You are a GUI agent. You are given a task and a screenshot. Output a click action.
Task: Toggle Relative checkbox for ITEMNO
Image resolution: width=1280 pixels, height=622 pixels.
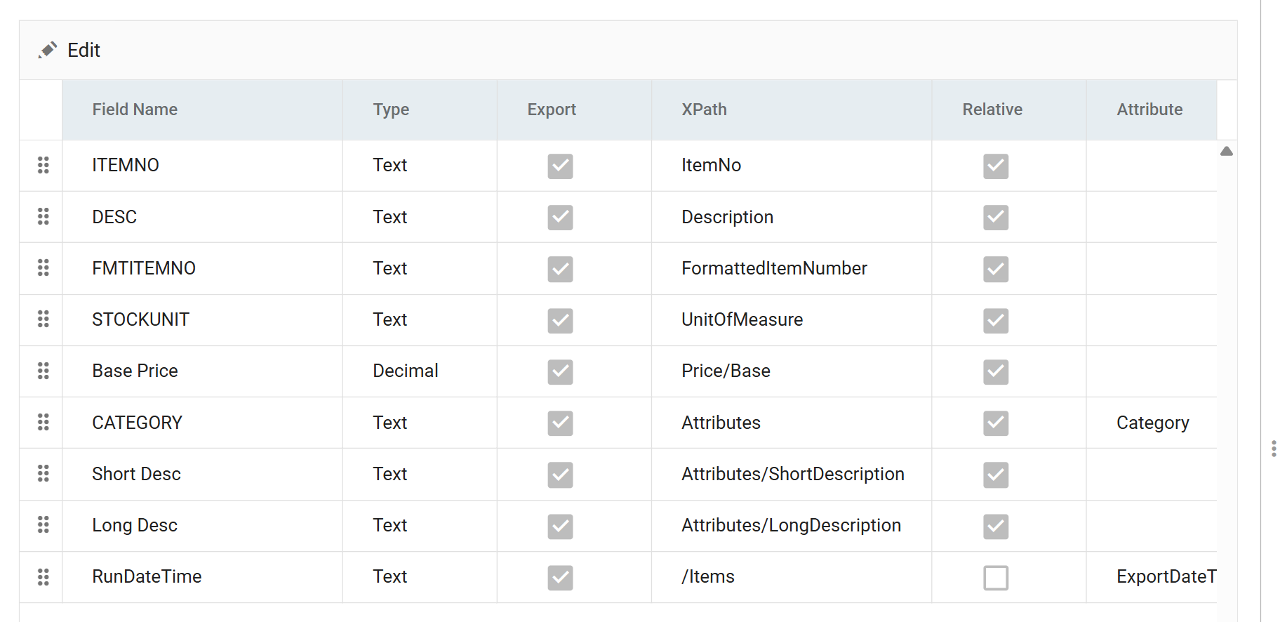point(996,166)
